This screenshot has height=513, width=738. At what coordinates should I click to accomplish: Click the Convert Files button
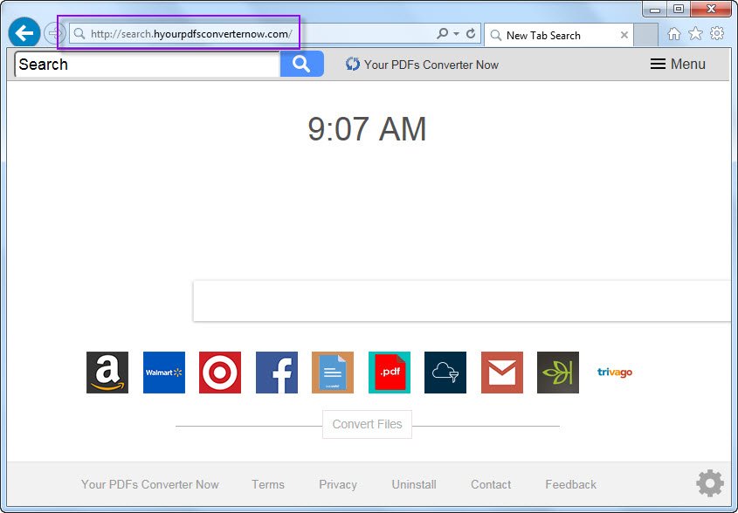tap(367, 424)
